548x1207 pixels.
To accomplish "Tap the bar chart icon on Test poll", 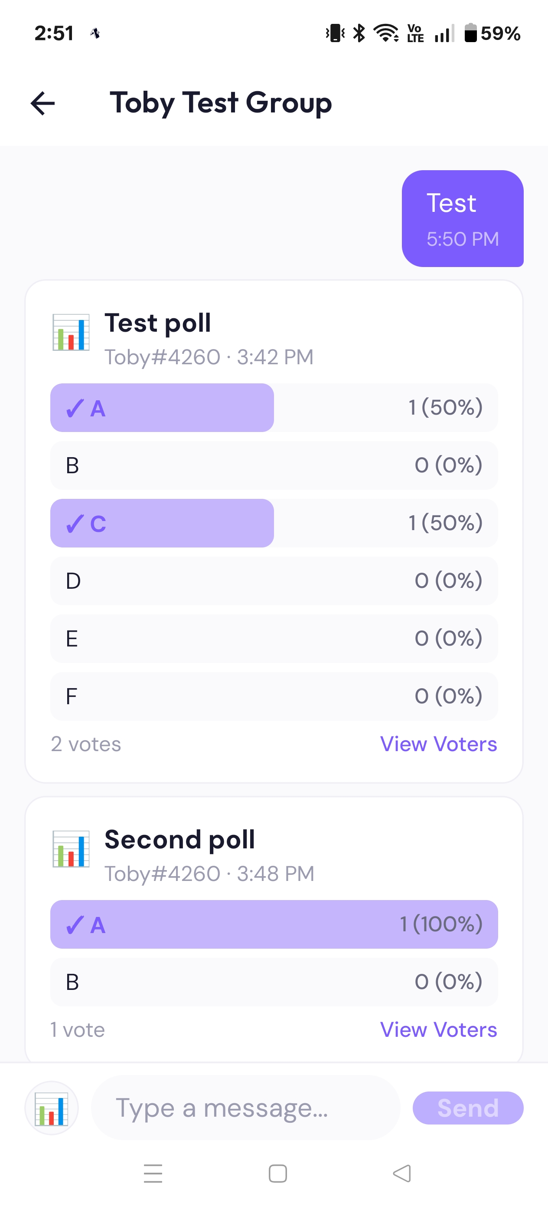I will (71, 332).
